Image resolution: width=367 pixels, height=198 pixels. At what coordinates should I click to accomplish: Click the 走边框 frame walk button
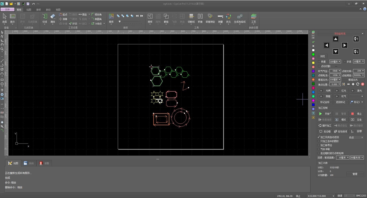tap(325, 131)
